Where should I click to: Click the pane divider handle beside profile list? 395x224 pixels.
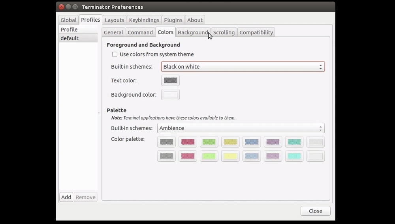click(x=99, y=114)
